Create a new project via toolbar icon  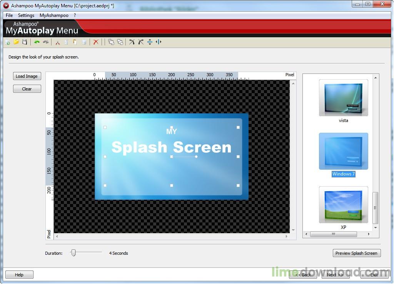coord(7,42)
